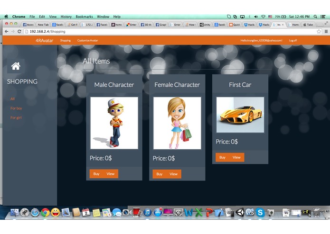Open the Bookmarks menu
This screenshot has width=330, height=234.
click(84, 17)
